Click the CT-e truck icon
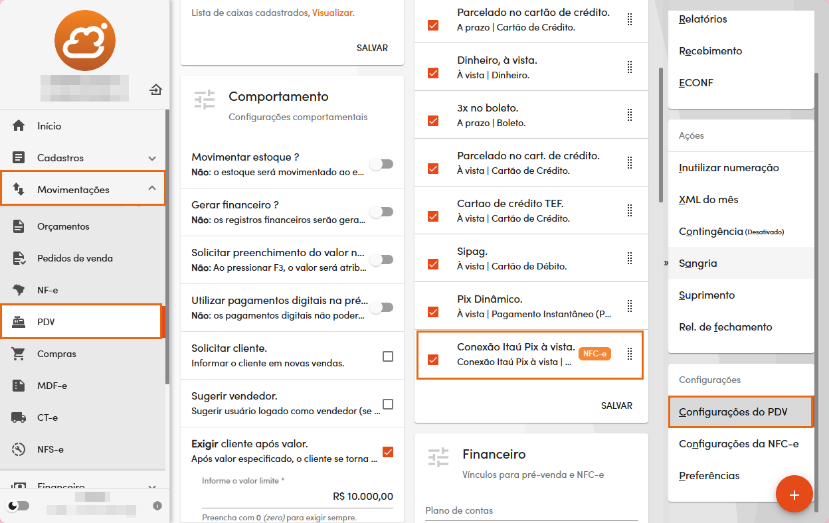The width and height of the screenshot is (829, 523). (x=19, y=417)
